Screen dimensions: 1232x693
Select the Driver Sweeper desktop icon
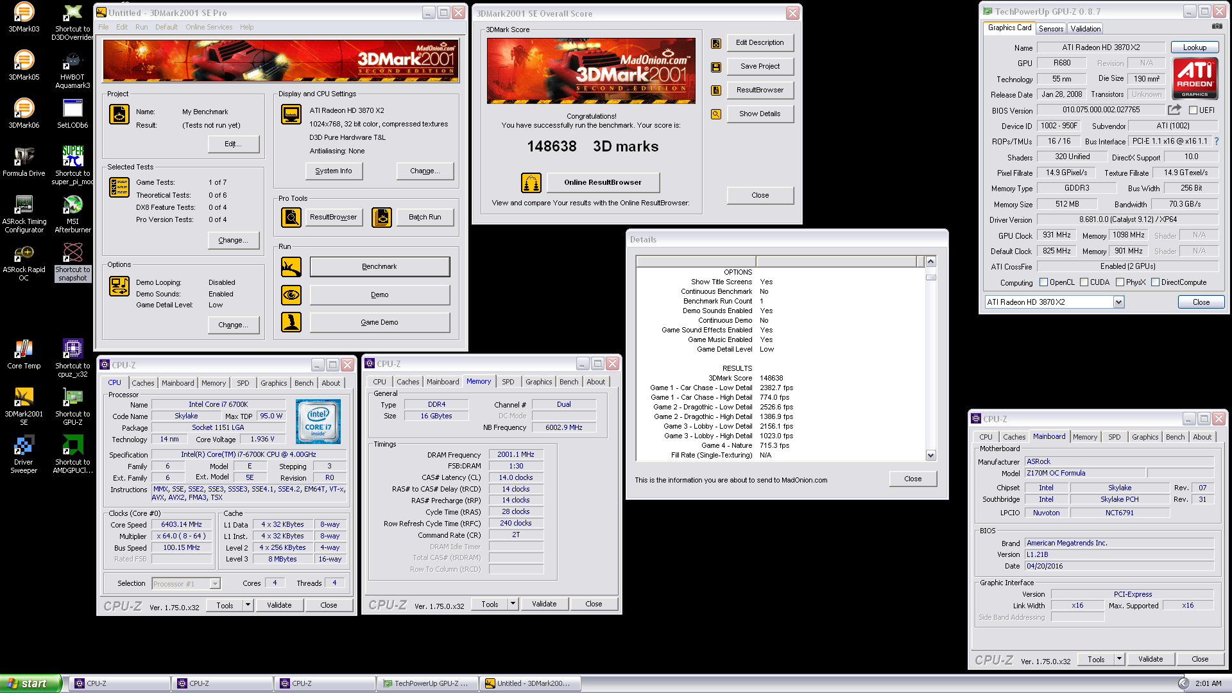pyautogui.click(x=24, y=454)
